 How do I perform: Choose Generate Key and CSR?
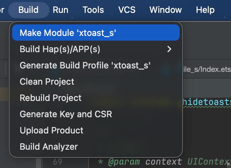pos(66,114)
